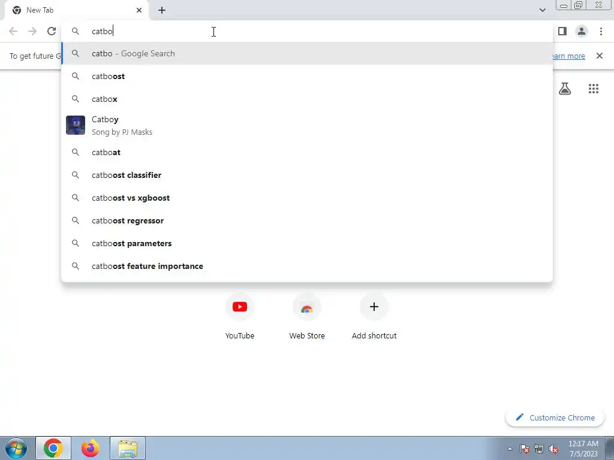
Task: Open Windows Explorer from taskbar
Action: pos(128,448)
